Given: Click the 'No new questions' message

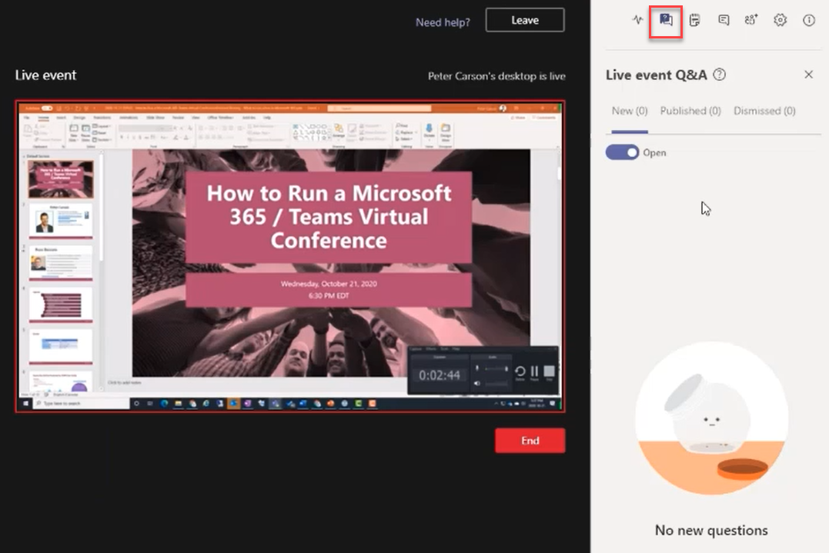Looking at the screenshot, I should click(711, 530).
